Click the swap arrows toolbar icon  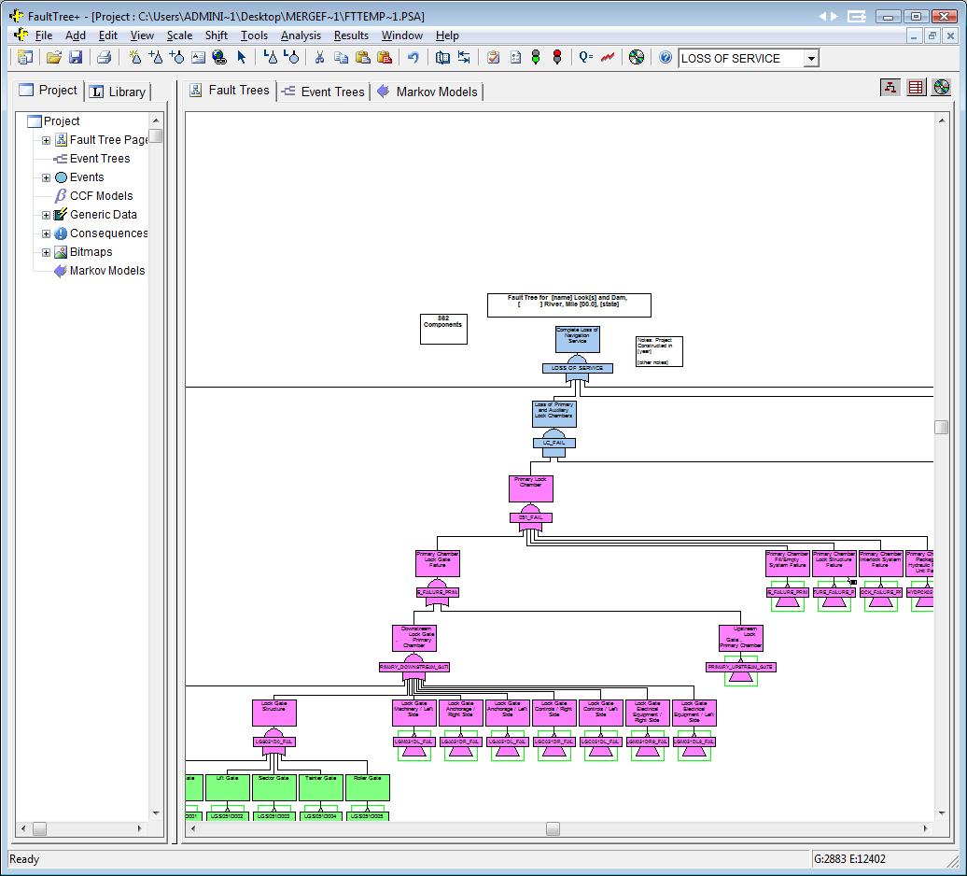[464, 57]
